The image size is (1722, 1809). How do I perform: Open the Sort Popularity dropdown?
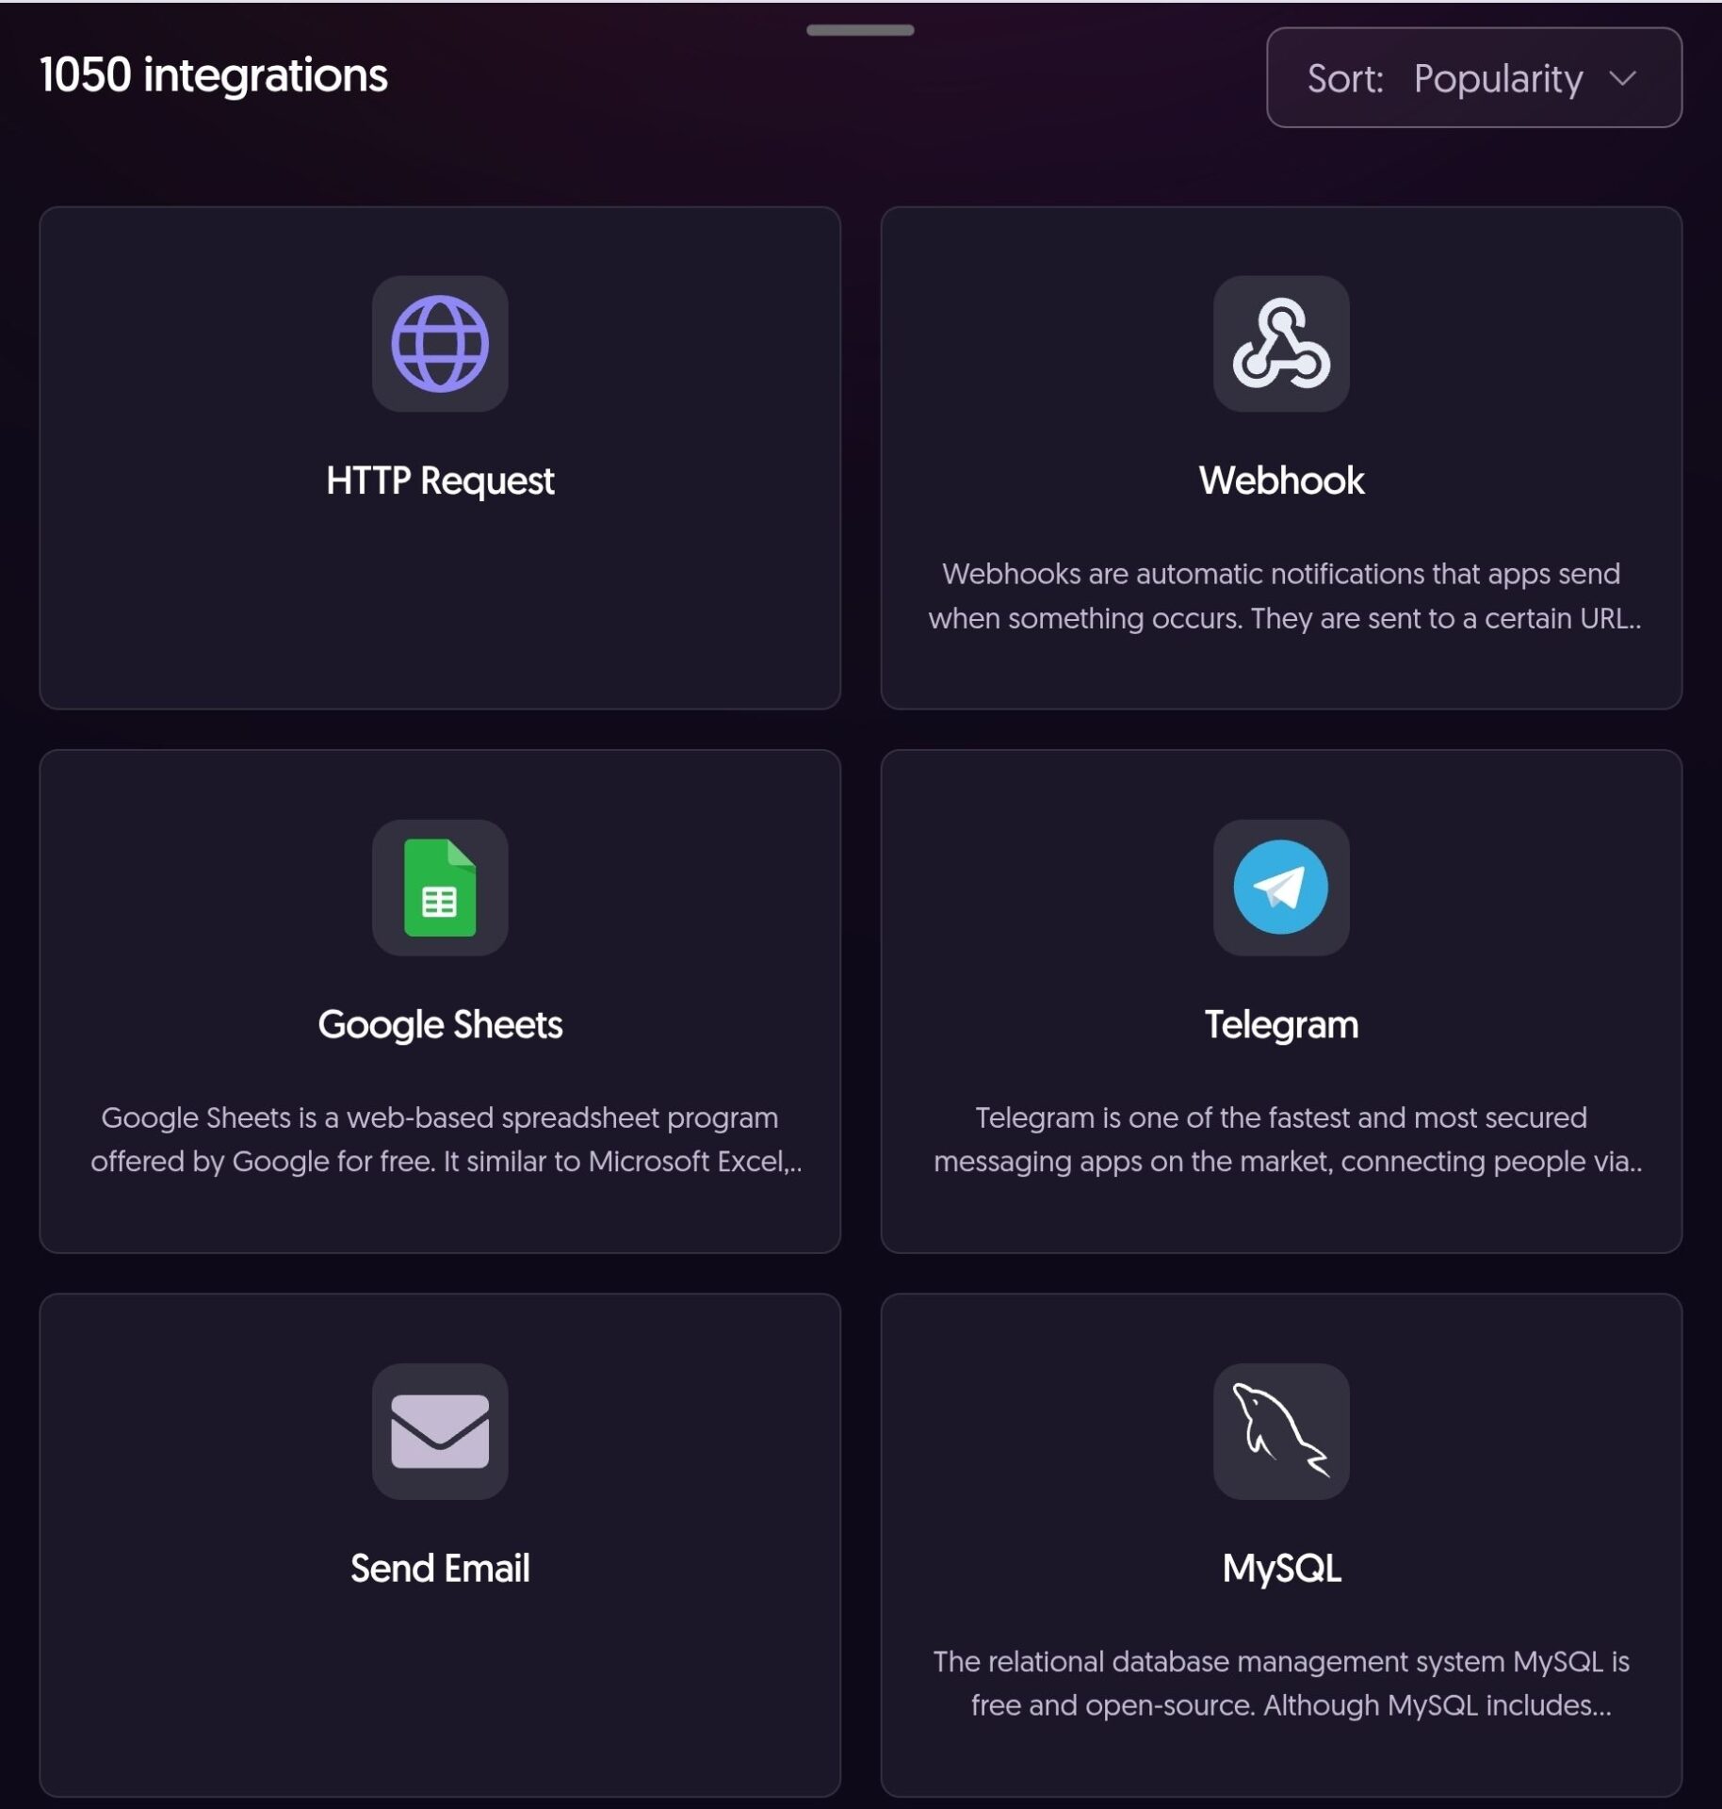[x=1473, y=78]
